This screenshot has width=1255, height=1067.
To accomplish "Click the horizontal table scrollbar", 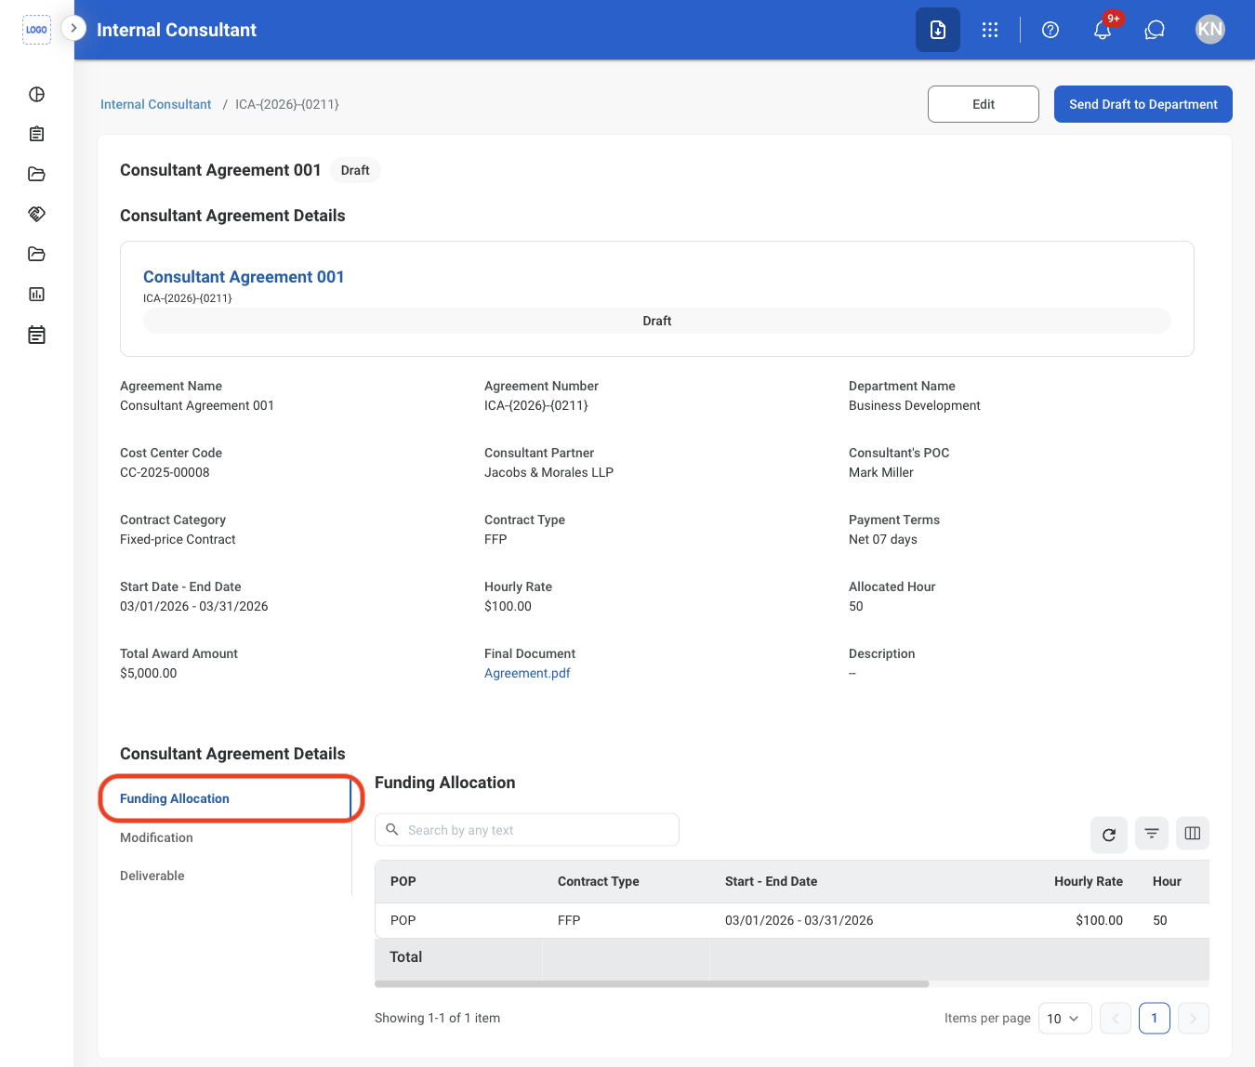I will point(652,983).
